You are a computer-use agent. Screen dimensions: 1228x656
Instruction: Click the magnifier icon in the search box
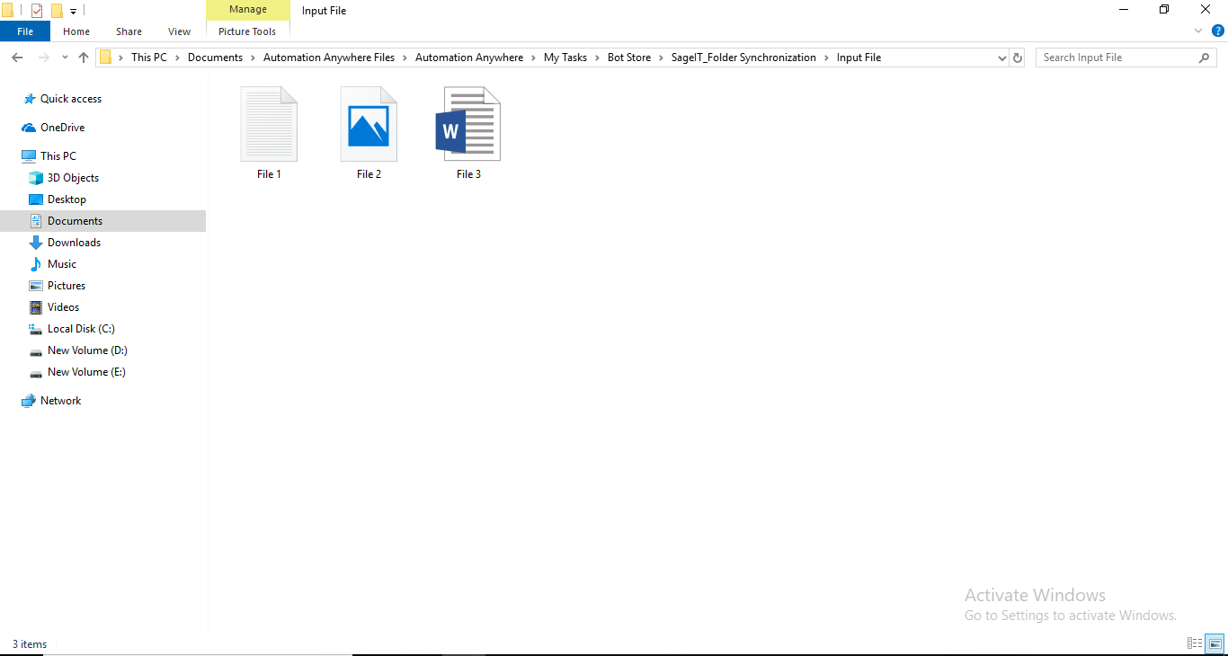pyautogui.click(x=1205, y=58)
